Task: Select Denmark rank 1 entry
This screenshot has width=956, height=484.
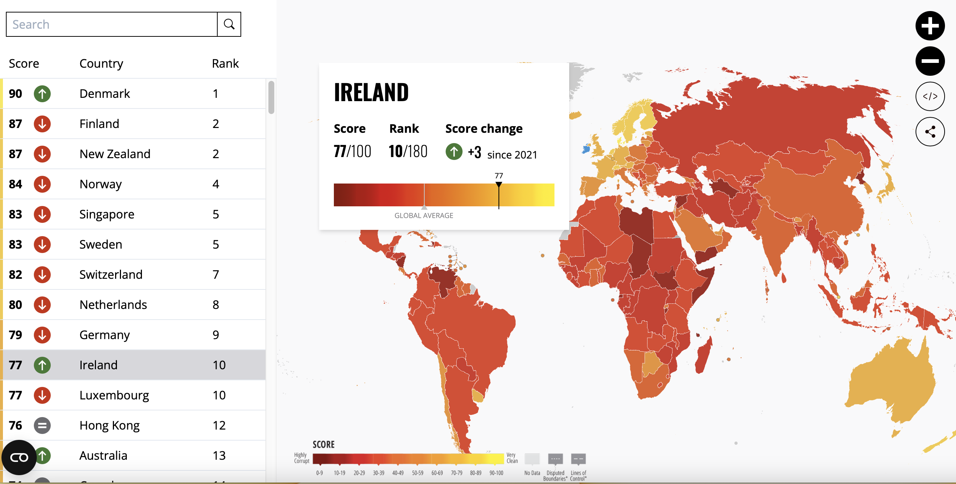Action: pos(133,93)
